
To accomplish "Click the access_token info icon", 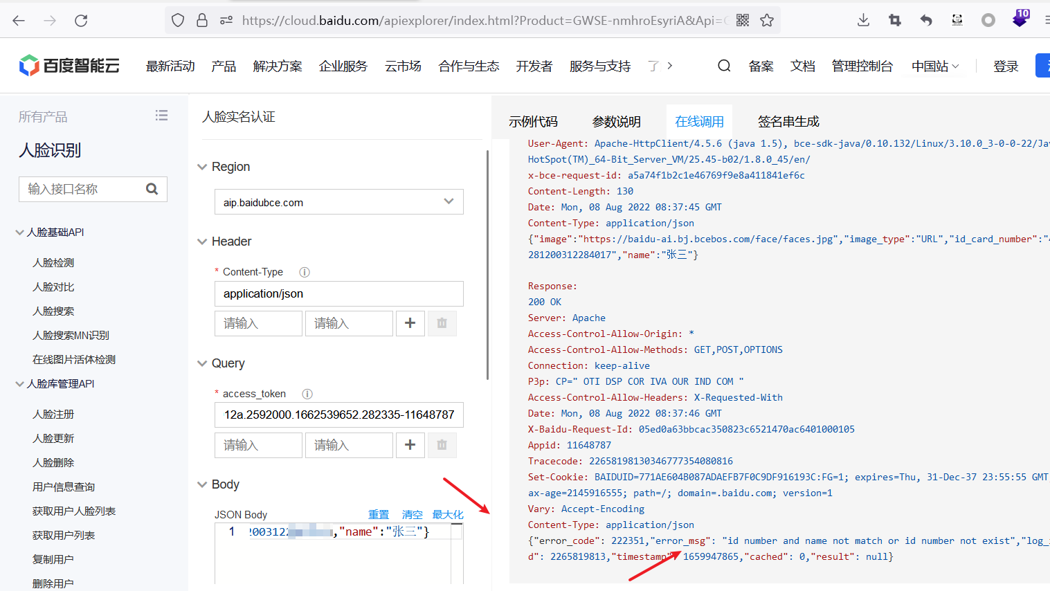I will (x=307, y=394).
